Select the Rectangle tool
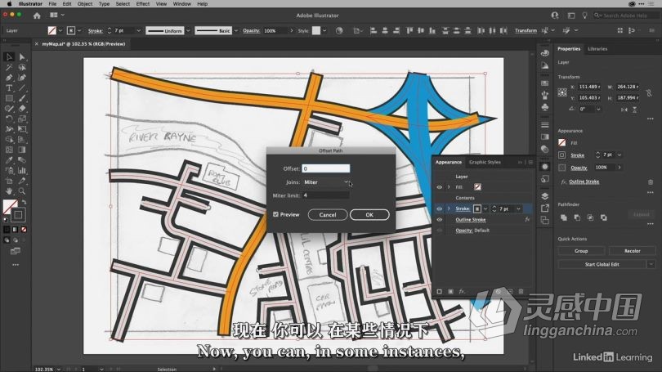Image resolution: width=662 pixels, height=372 pixels. click(x=9, y=98)
